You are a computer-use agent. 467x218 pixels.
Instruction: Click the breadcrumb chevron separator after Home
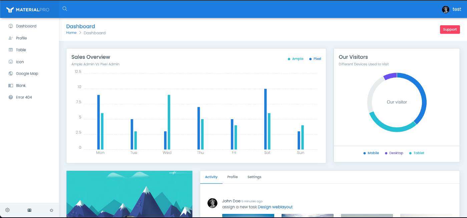[x=80, y=33]
